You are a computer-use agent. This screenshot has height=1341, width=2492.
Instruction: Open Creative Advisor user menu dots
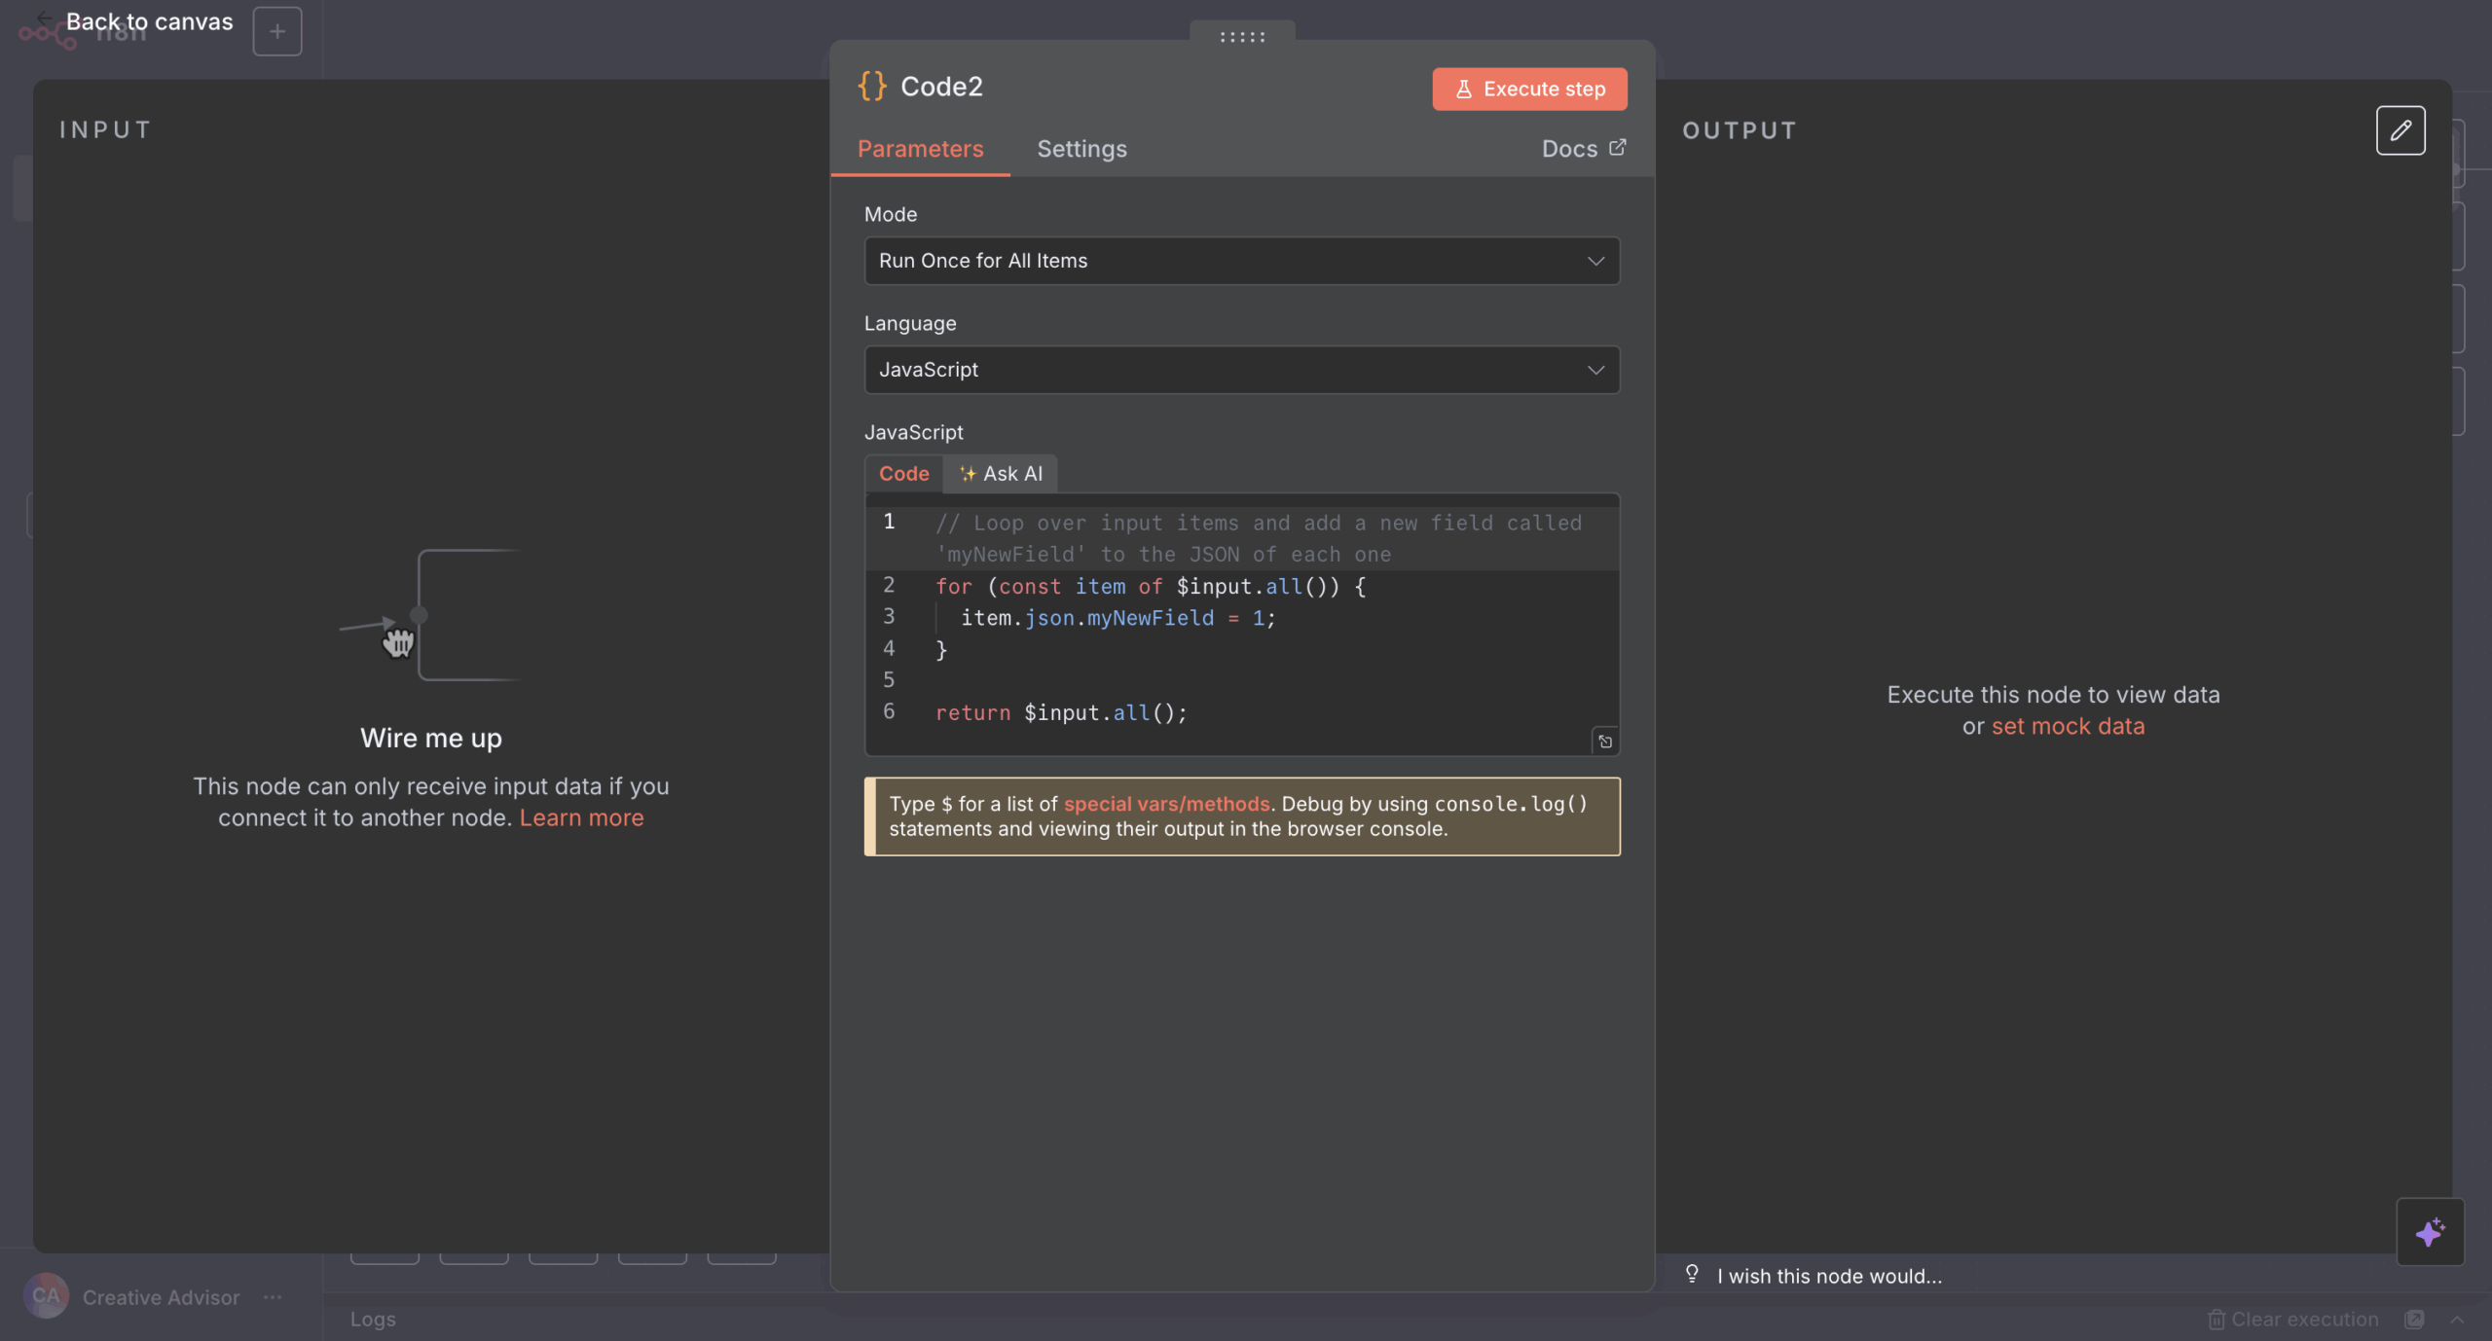coord(273,1297)
